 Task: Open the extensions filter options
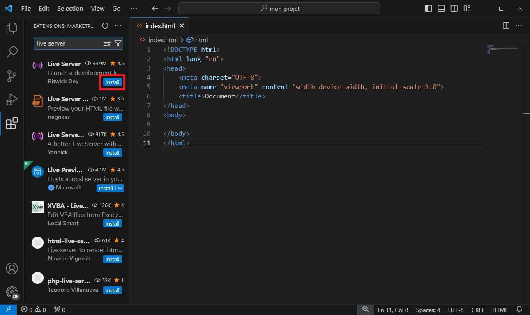click(x=118, y=43)
